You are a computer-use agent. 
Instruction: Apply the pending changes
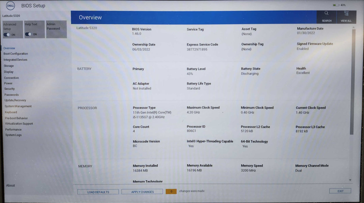coord(142,192)
